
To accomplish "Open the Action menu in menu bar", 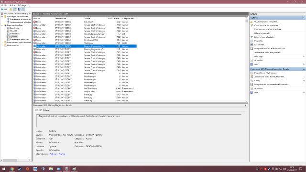I will pos(12,5).
